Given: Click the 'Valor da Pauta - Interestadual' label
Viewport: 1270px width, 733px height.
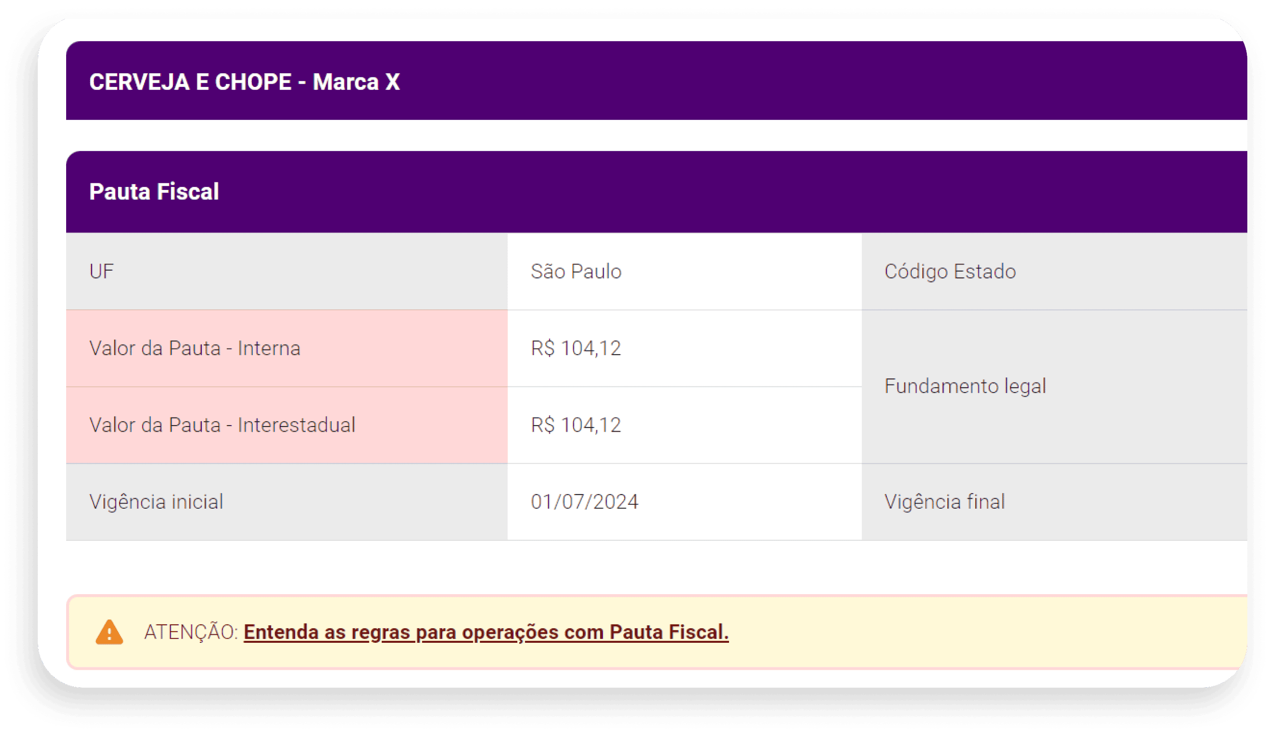Looking at the screenshot, I should tap(222, 425).
